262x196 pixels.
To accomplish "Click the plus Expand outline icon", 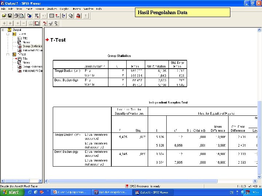I will click(x=18, y=23).
